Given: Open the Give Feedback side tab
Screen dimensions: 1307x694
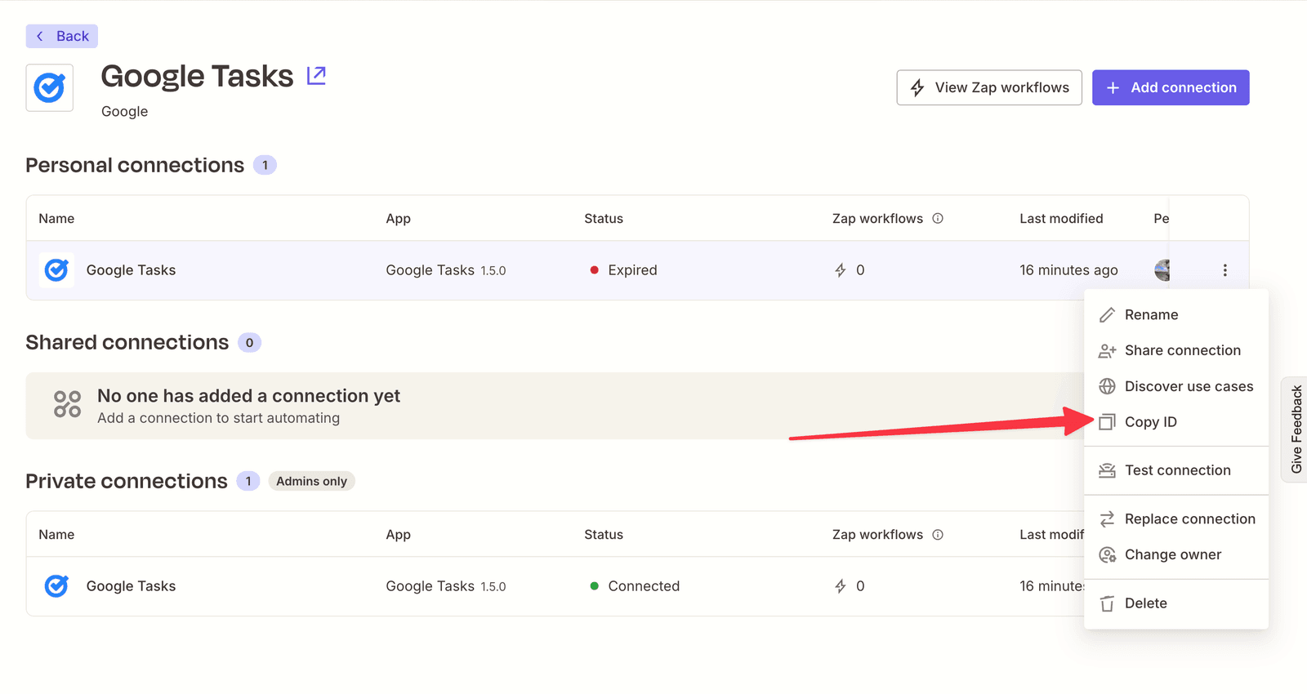Looking at the screenshot, I should point(1296,429).
